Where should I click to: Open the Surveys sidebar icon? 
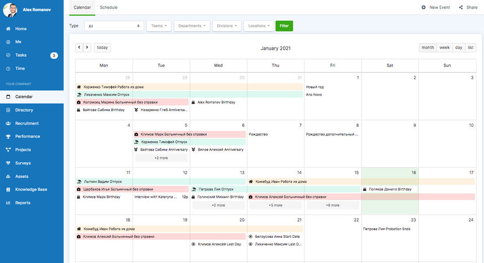coord(8,163)
